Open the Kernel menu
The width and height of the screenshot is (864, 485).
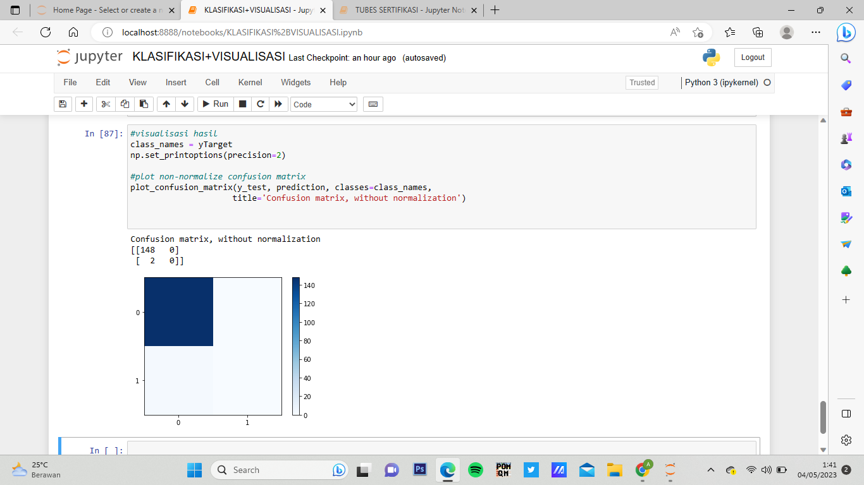(x=250, y=82)
